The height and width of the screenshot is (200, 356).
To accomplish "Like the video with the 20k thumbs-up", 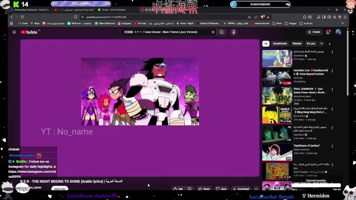I will pos(178,189).
